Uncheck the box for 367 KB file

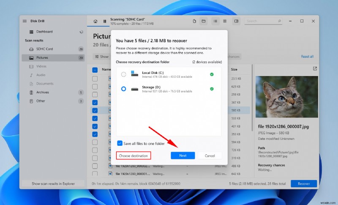point(95,103)
